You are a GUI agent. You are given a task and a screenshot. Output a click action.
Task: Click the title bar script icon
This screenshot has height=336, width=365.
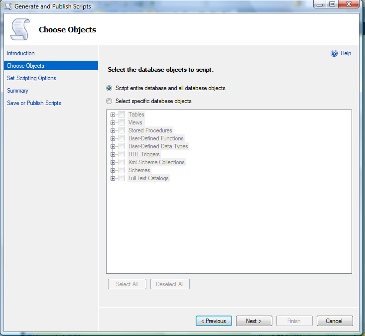point(7,6)
